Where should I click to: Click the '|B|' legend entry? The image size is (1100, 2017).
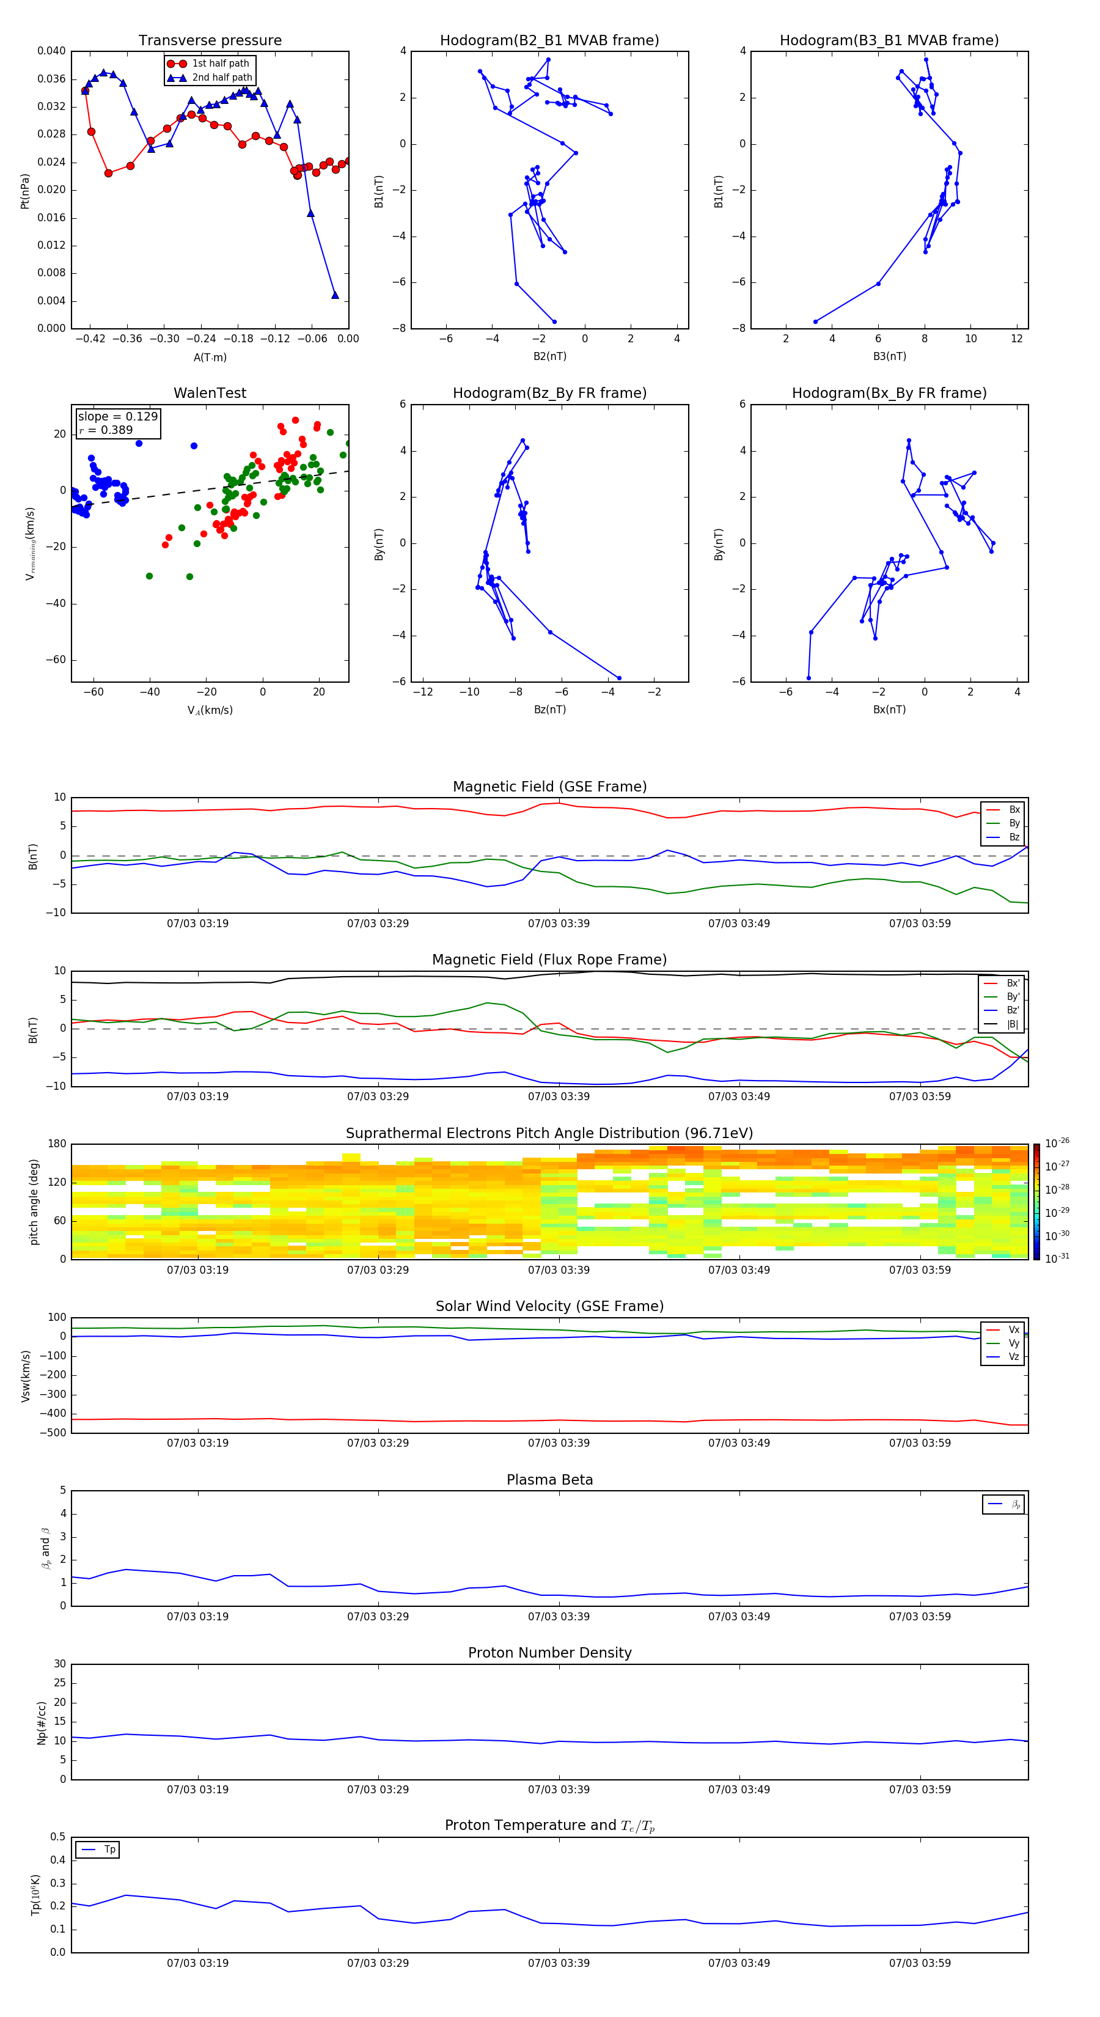[1002, 1024]
